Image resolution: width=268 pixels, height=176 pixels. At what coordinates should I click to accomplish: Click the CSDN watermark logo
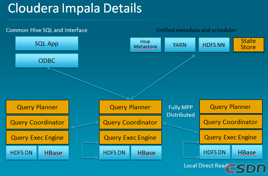[246, 168]
